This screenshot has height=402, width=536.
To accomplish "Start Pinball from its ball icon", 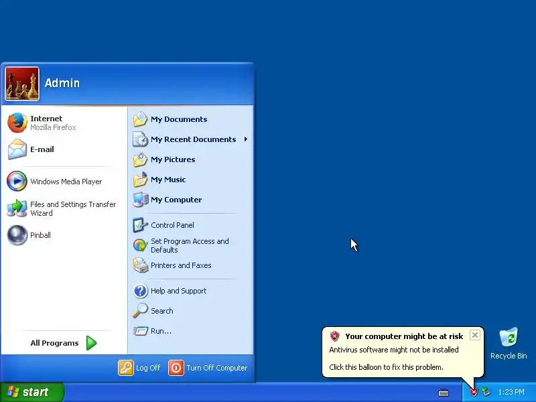I will tap(17, 235).
